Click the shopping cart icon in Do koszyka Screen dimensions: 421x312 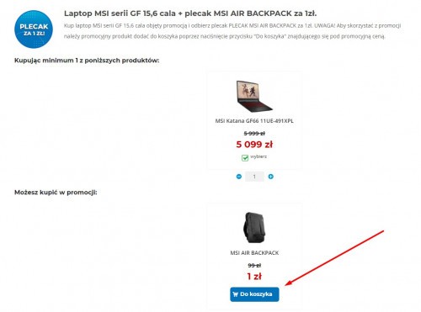tap(235, 294)
